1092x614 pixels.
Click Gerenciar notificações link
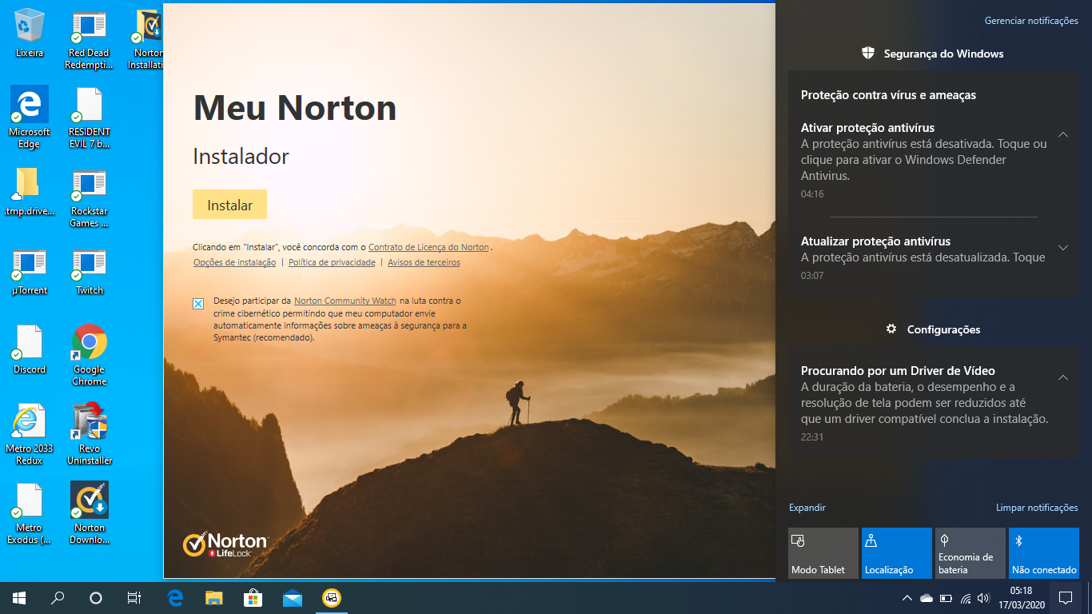coord(1031,21)
